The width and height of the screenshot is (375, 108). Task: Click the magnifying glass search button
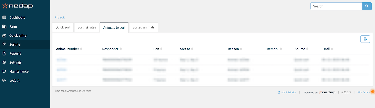pyautogui.click(x=367, y=6)
